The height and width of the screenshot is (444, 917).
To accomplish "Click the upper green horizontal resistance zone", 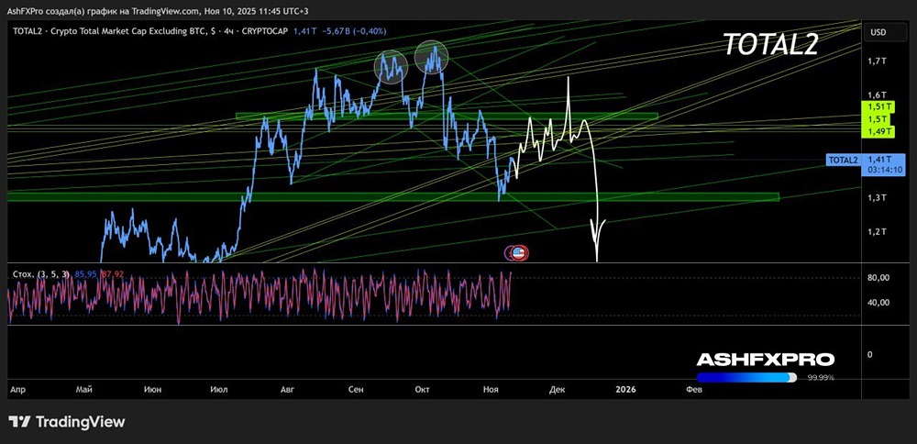I will click(x=447, y=117).
